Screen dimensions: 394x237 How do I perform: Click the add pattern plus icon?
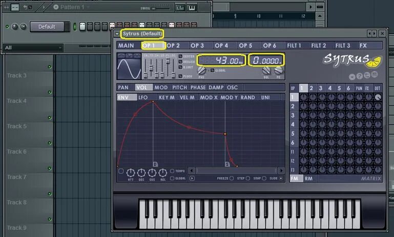pyautogui.click(x=56, y=7)
